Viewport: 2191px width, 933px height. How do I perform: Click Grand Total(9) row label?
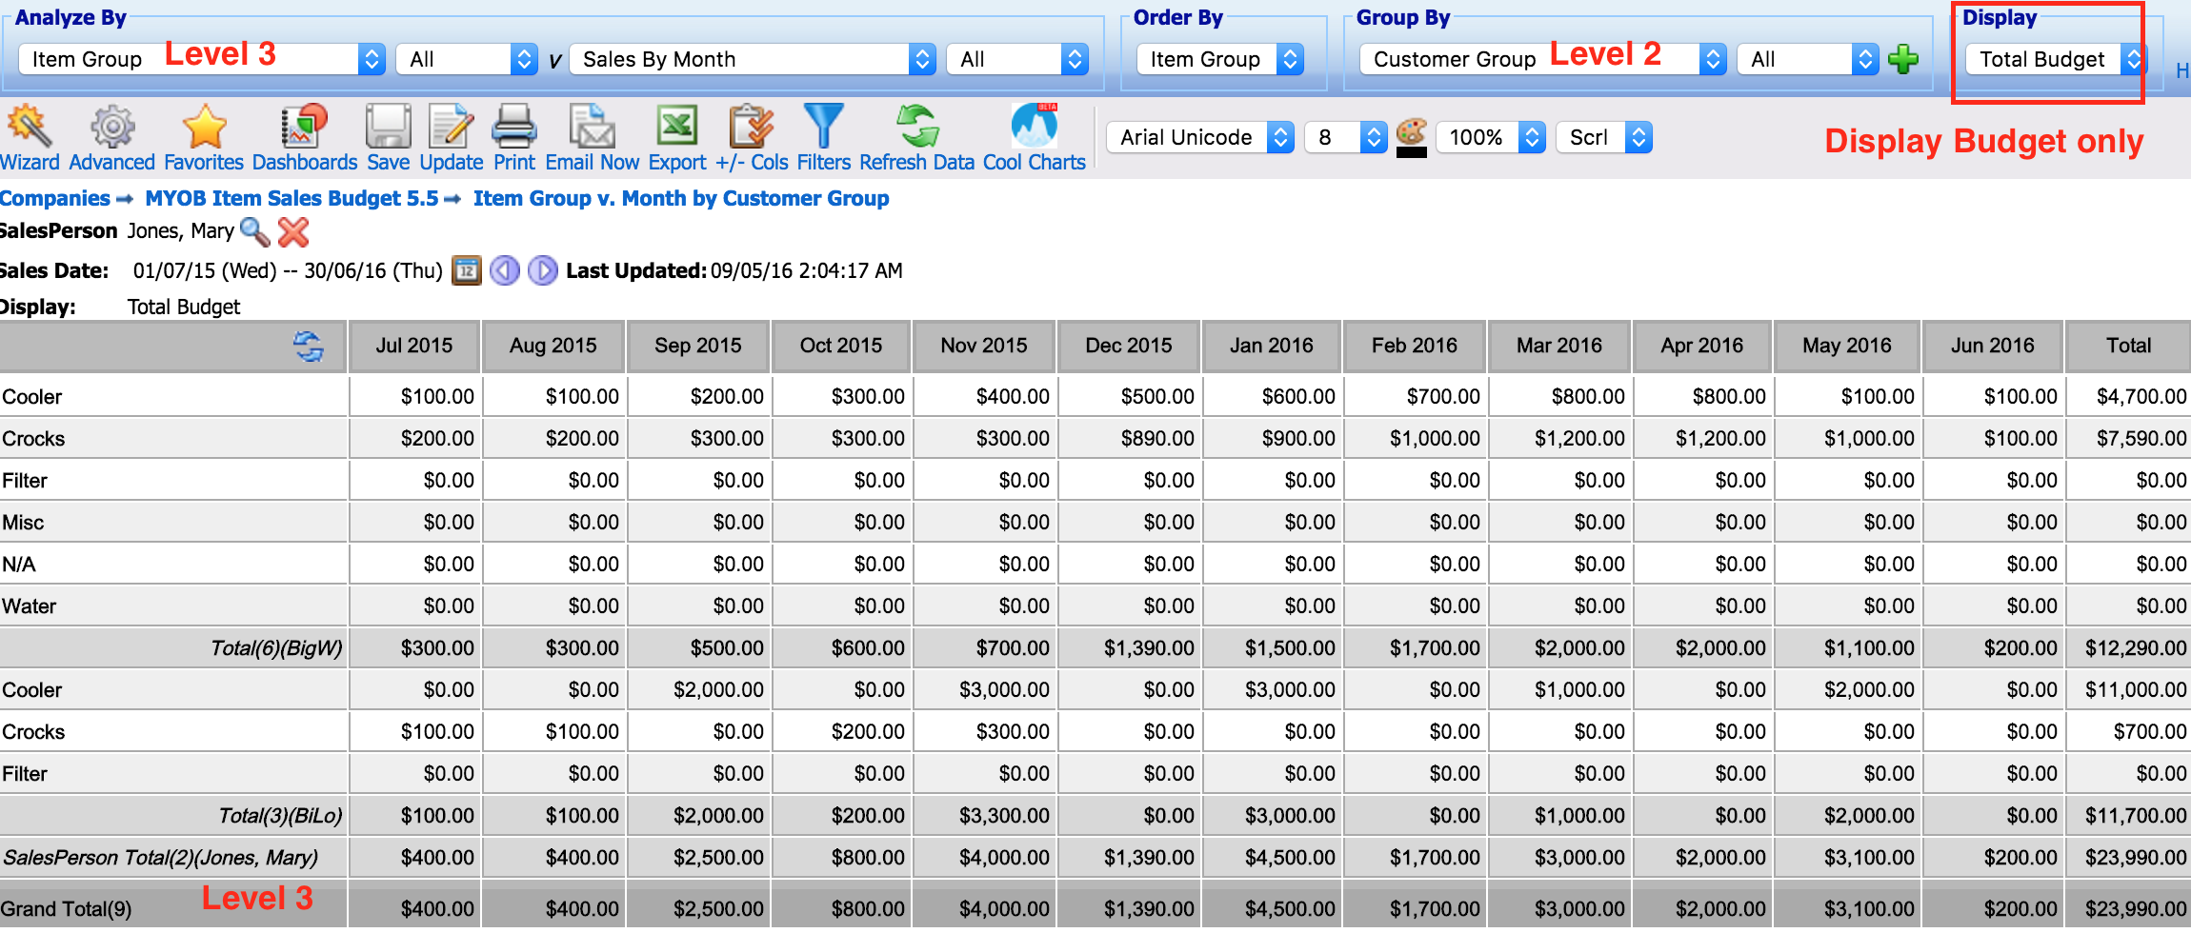(66, 909)
